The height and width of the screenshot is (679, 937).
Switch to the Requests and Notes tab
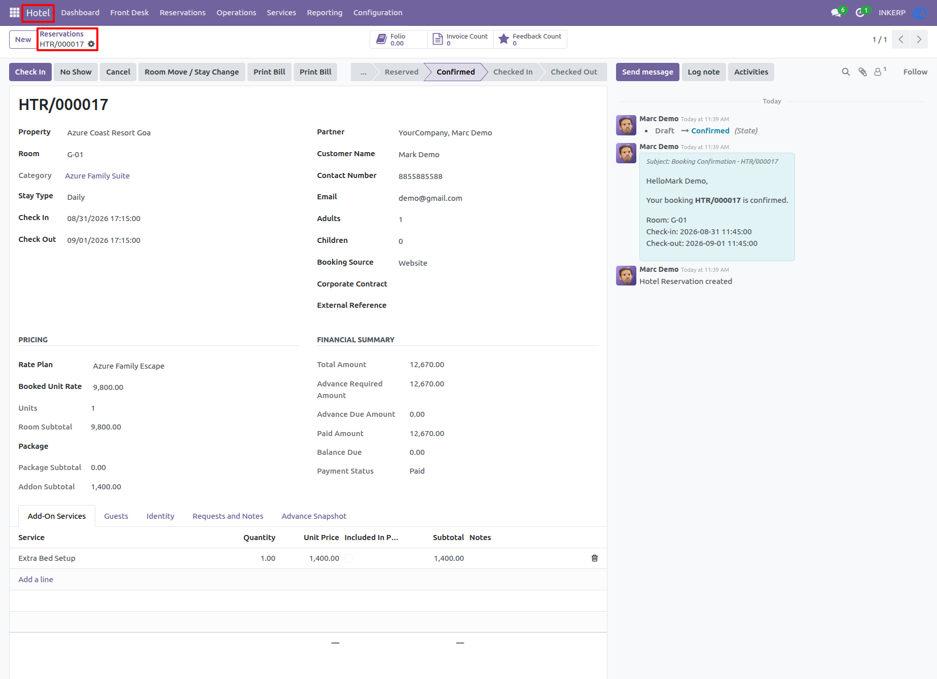pyautogui.click(x=228, y=516)
